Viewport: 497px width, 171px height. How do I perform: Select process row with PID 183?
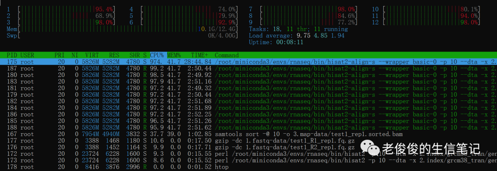click(x=248, y=81)
